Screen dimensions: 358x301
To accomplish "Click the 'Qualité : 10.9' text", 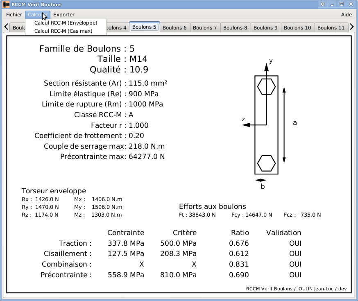I will [x=119, y=69].
